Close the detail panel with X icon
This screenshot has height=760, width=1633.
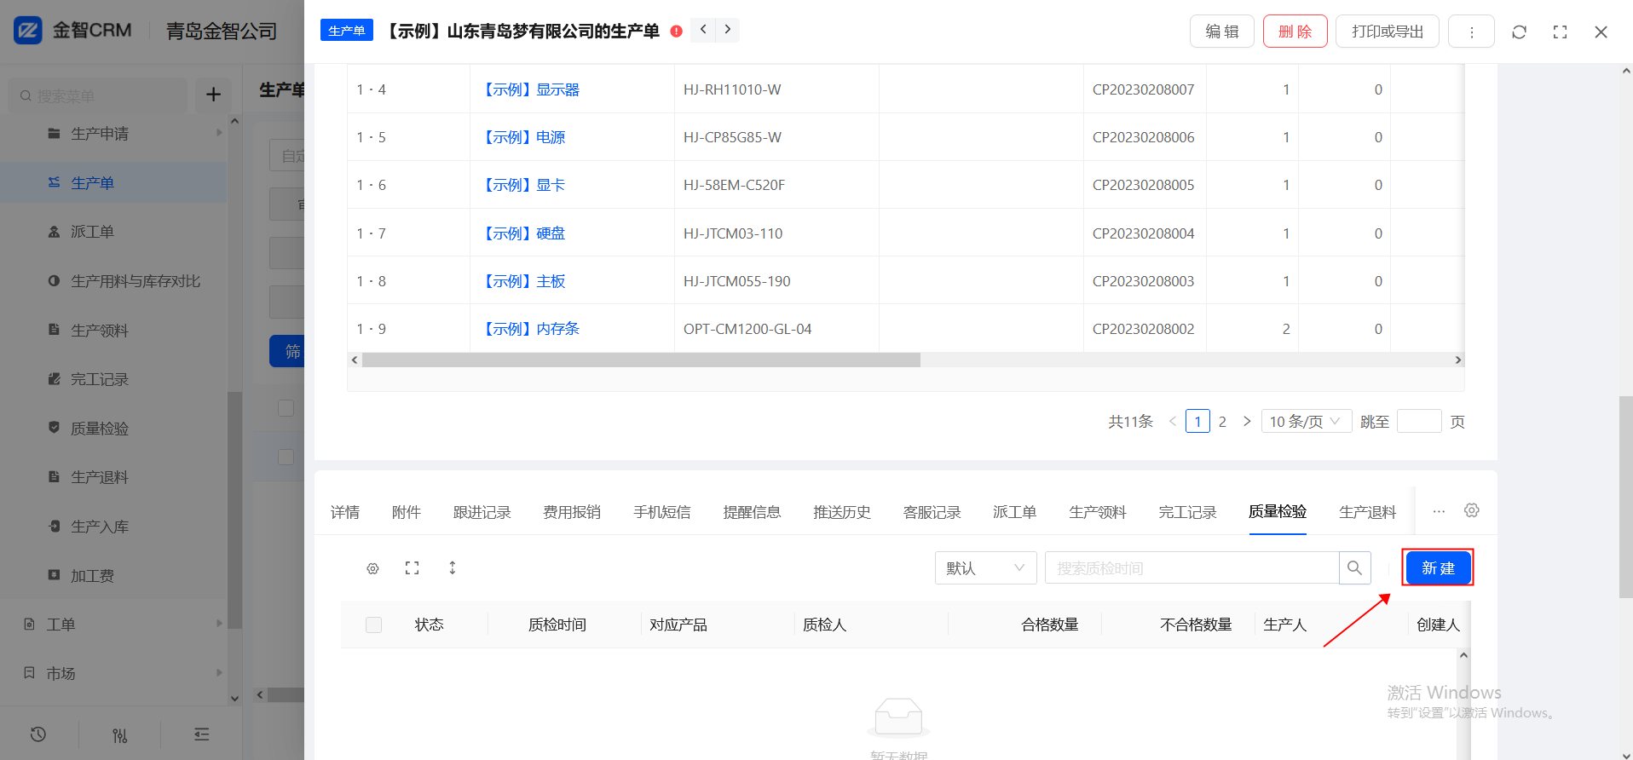point(1601,32)
